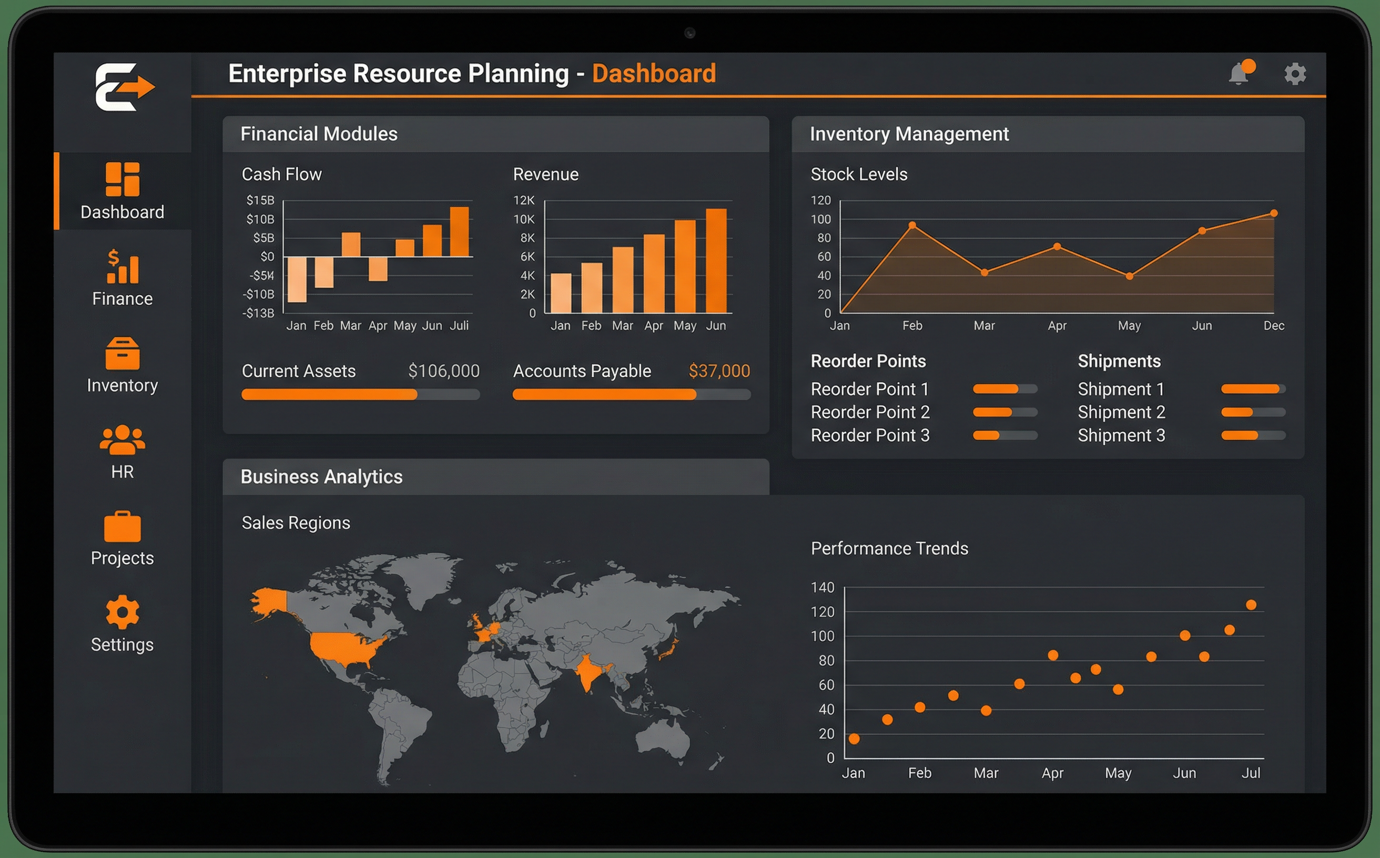
Task: Click the Current Assets value link
Action: pos(444,371)
